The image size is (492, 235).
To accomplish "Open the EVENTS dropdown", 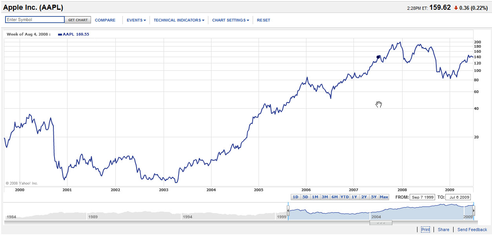I will click(135, 20).
